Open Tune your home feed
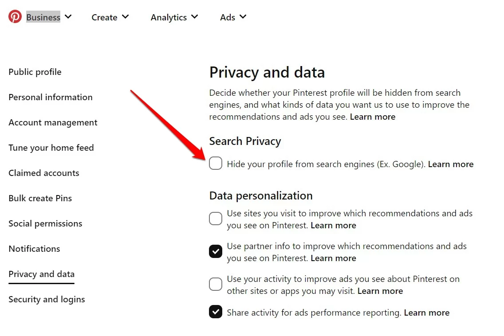This screenshot has height=336, width=504. (51, 148)
